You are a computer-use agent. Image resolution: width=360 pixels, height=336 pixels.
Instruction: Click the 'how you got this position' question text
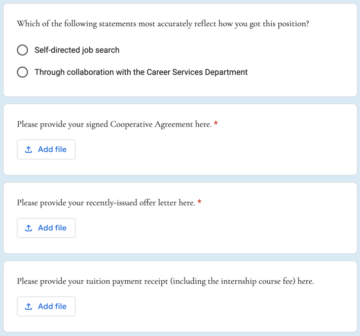point(163,24)
